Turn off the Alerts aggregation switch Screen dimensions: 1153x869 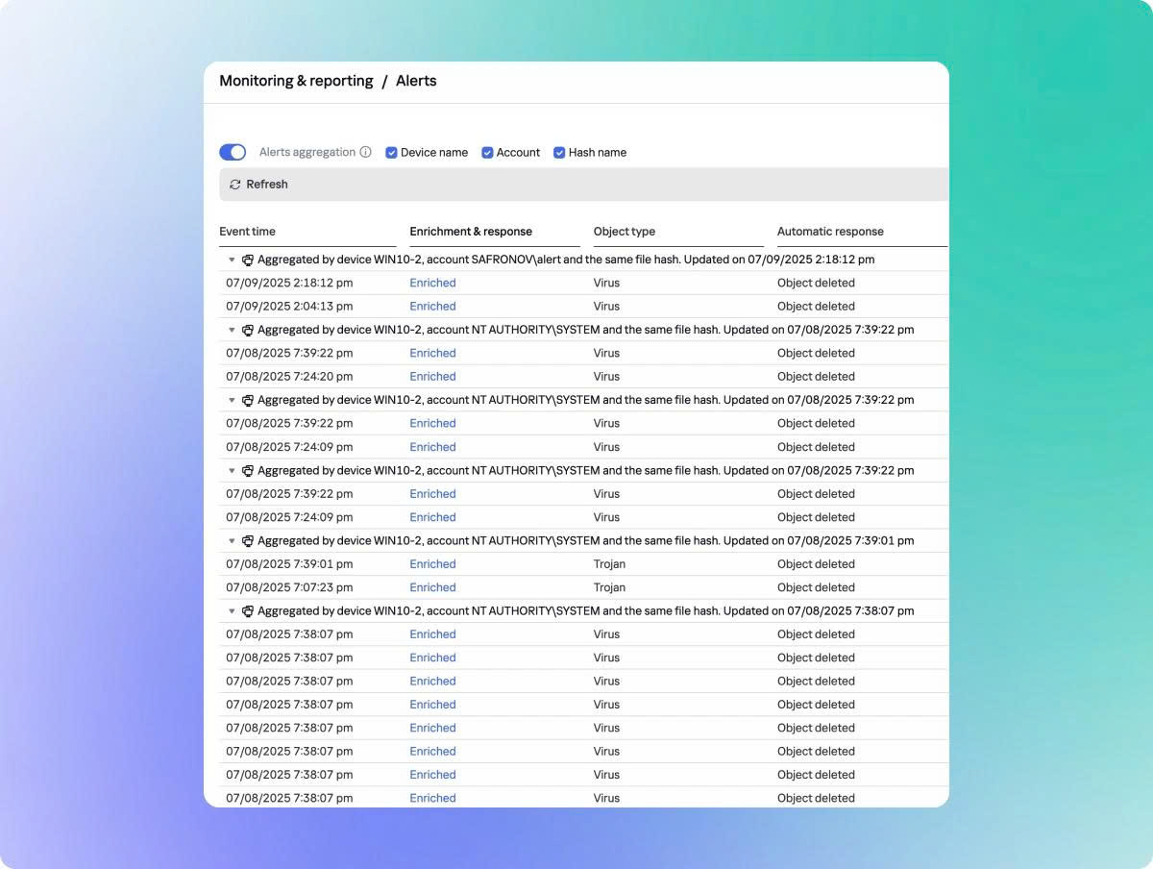[x=233, y=152]
